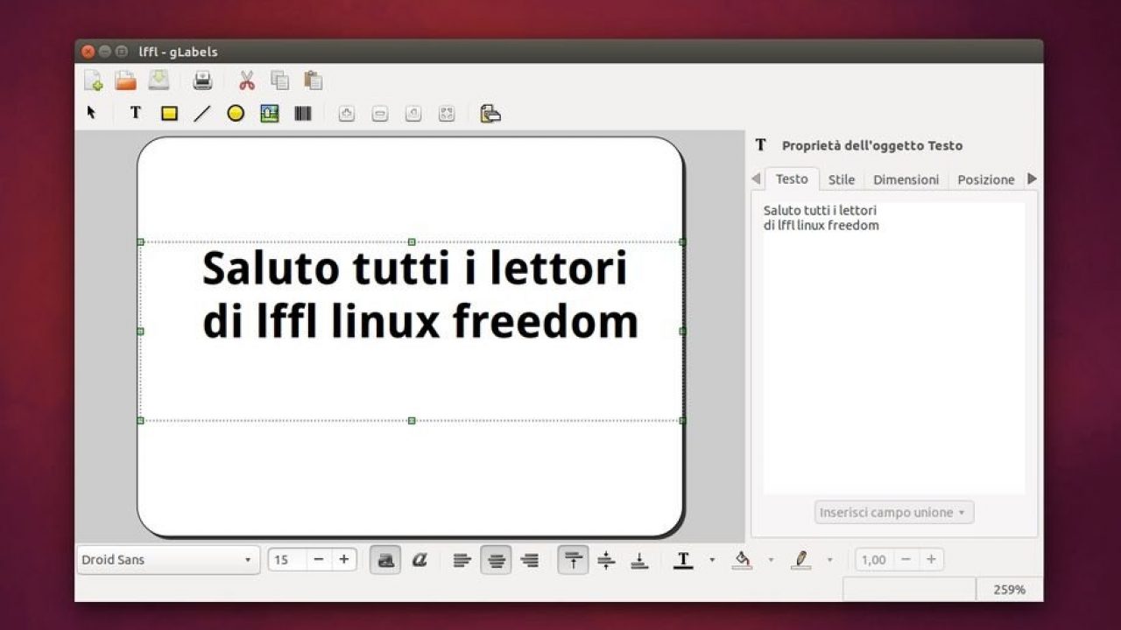The width and height of the screenshot is (1121, 630).
Task: Enable top vertical text alignment
Action: tap(573, 559)
